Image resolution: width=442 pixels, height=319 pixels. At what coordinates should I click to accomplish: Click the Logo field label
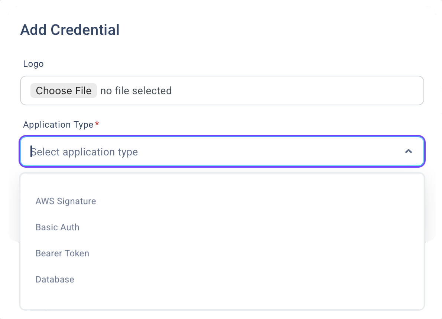33,64
